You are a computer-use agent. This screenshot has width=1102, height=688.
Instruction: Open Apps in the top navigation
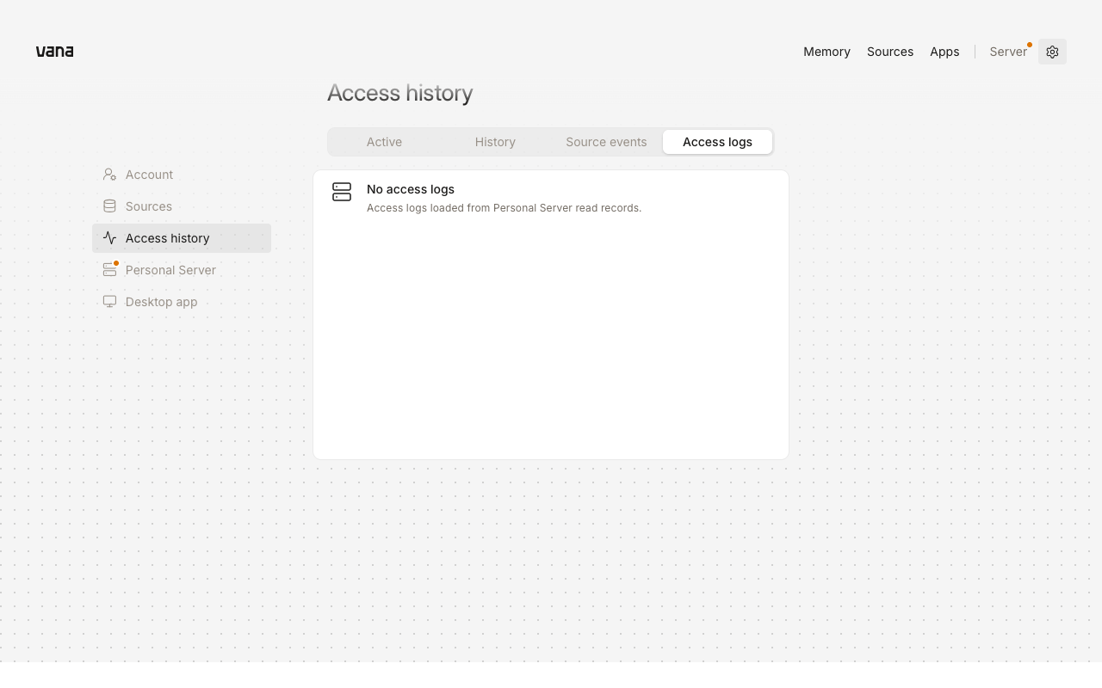944,52
